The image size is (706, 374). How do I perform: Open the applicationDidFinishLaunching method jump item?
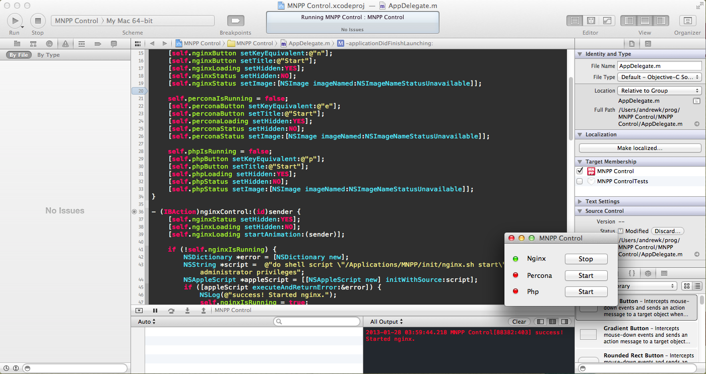tap(386, 43)
